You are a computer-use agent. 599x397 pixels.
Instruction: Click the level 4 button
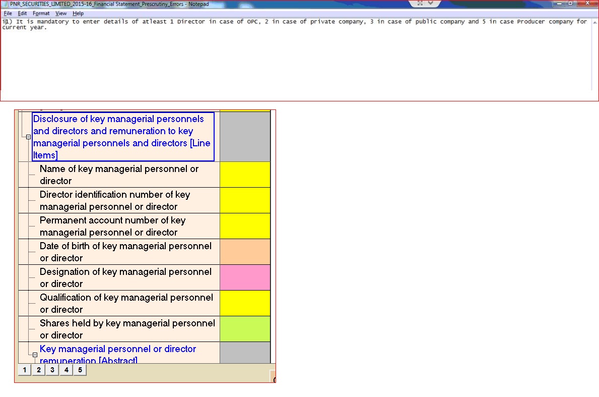[66, 370]
